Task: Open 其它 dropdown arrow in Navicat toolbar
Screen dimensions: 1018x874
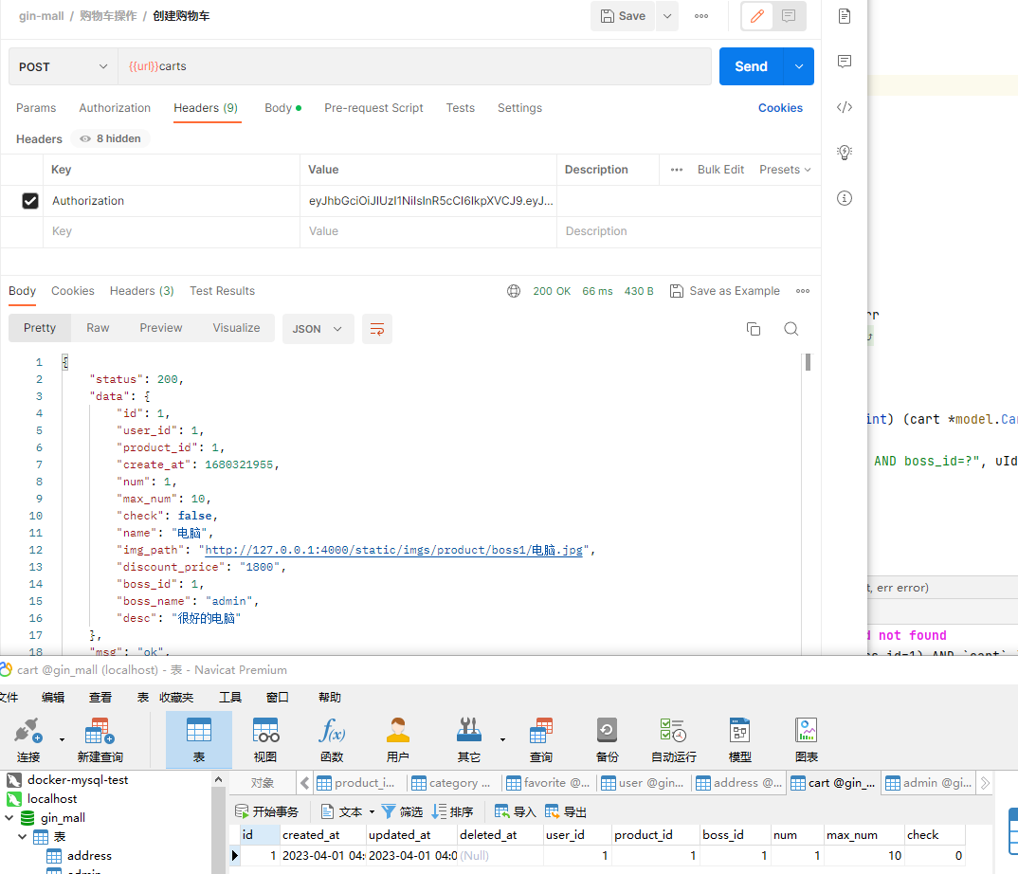Action: coord(502,739)
